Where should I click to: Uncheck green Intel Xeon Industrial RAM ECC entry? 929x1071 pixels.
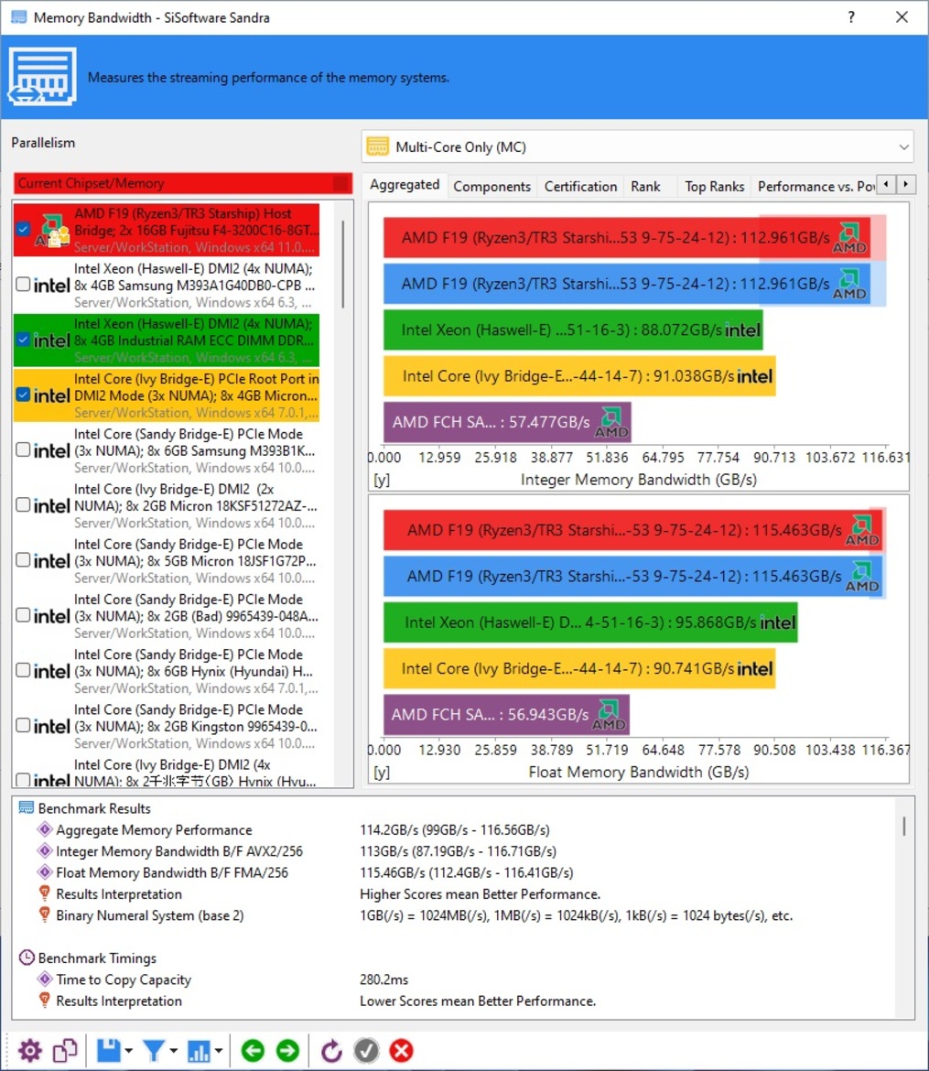click(x=23, y=340)
